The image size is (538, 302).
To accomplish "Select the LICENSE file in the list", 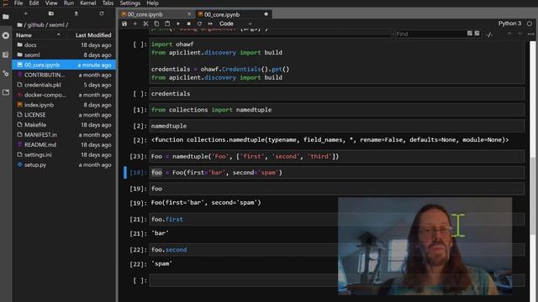I will pos(64,115).
